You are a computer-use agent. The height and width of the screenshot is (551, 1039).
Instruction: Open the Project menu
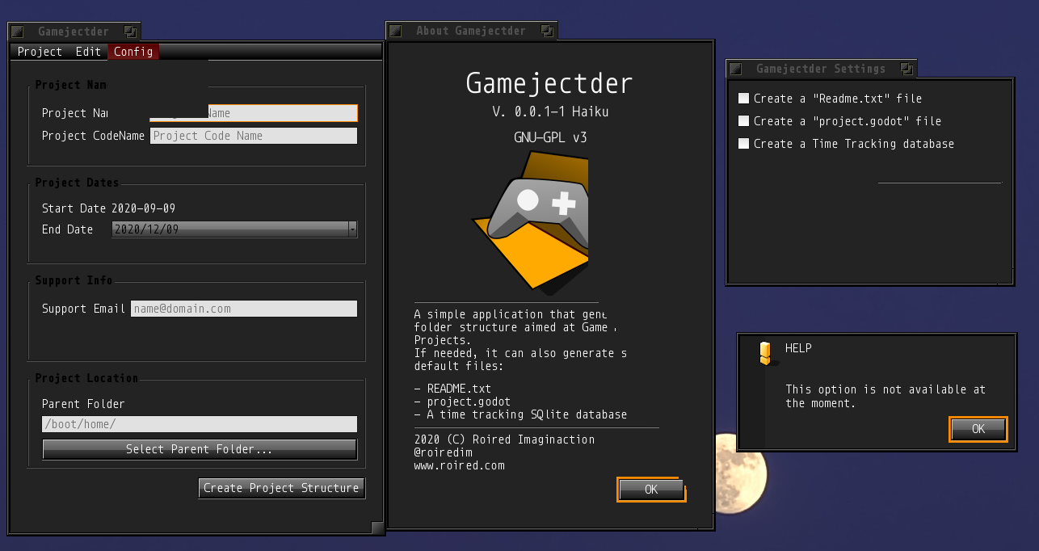click(x=40, y=52)
